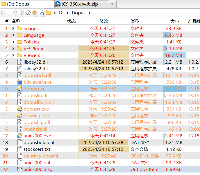
Task: Click D: in the breadcrumb path
Action: tap(61, 13)
